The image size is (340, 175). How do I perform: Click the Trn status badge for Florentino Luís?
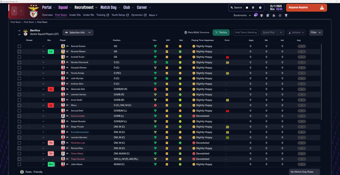pos(51,143)
